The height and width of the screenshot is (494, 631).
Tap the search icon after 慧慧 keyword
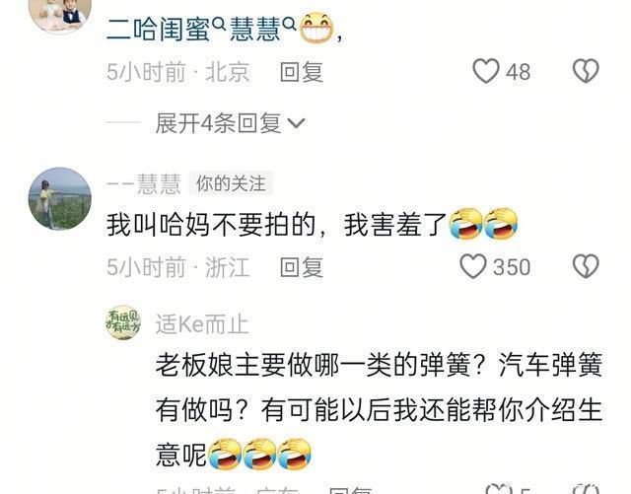(289, 25)
